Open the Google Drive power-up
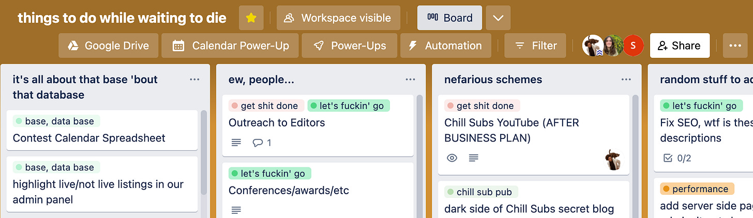The width and height of the screenshot is (753, 218). [x=108, y=45]
